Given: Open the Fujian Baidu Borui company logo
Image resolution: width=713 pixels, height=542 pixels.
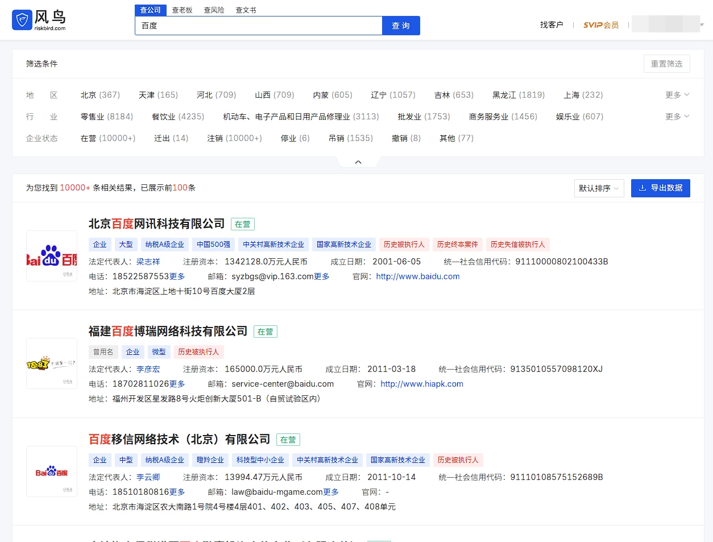Looking at the screenshot, I should point(52,363).
